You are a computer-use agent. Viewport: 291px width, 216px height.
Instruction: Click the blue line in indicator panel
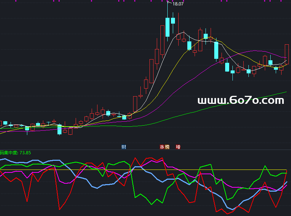pos(91,186)
